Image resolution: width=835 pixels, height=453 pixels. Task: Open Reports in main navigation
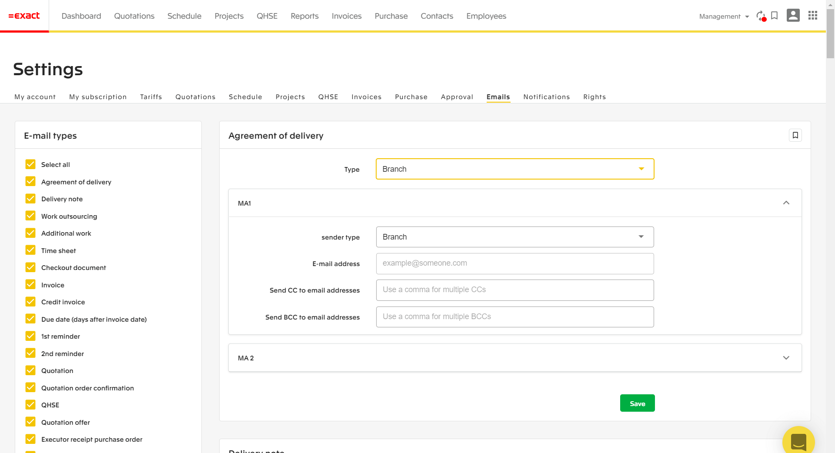click(305, 16)
